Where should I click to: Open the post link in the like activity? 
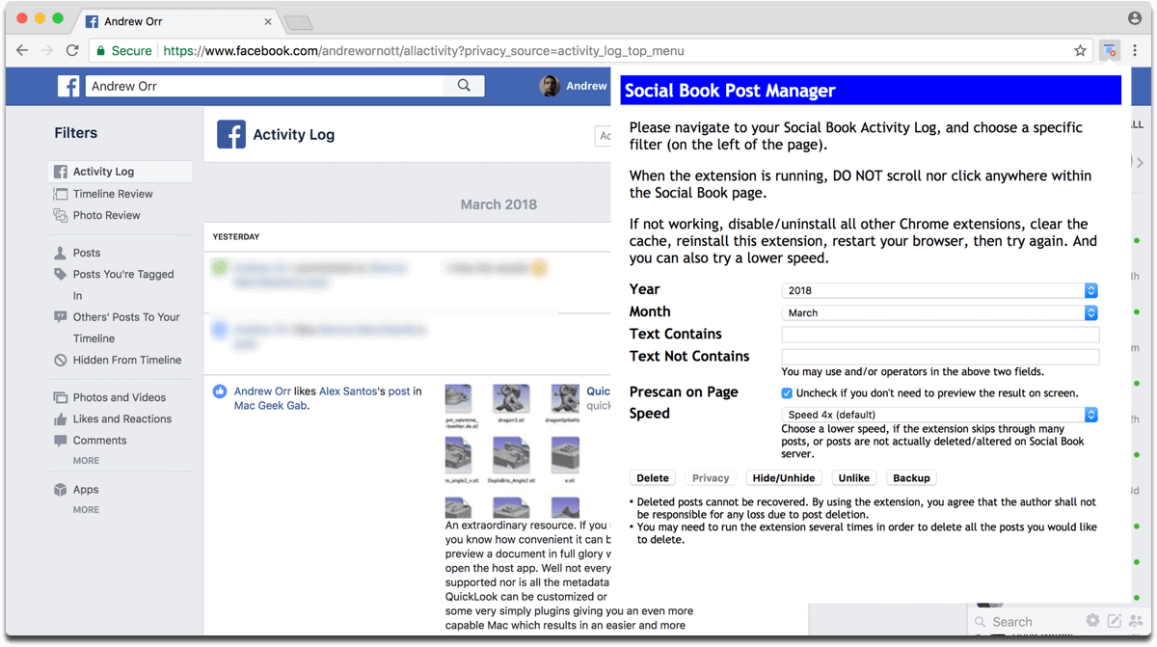(x=399, y=391)
